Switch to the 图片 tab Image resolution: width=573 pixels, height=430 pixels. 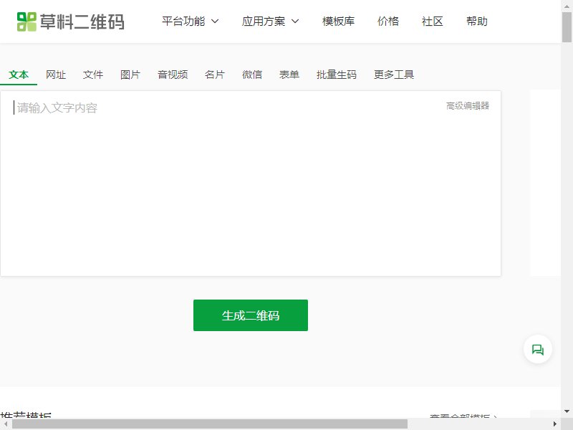(130, 75)
